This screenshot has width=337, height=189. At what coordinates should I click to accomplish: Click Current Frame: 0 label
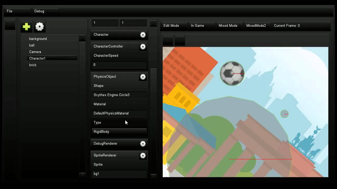pos(287,26)
